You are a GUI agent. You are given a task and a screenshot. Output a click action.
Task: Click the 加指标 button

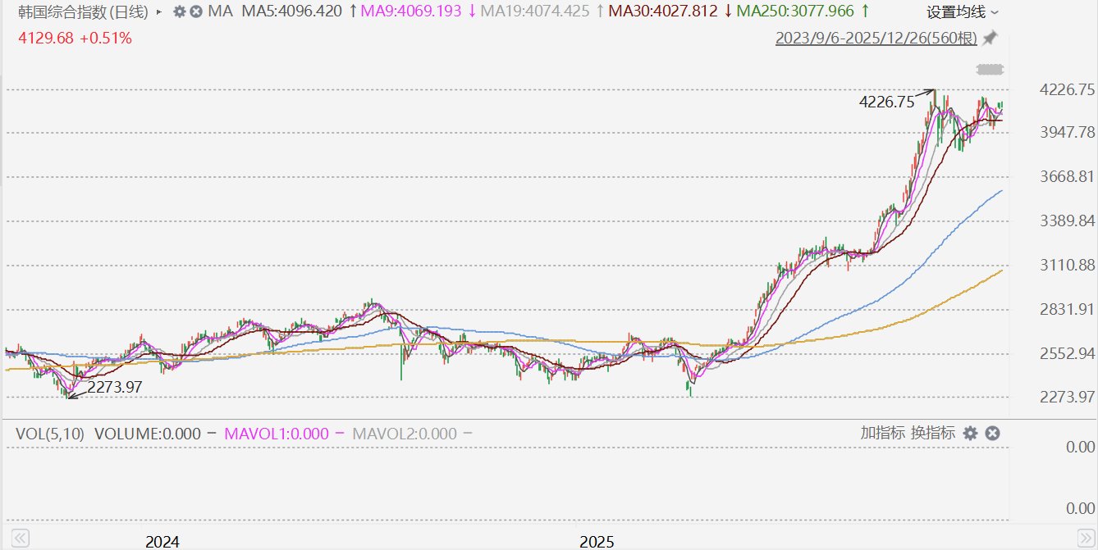tap(883, 433)
